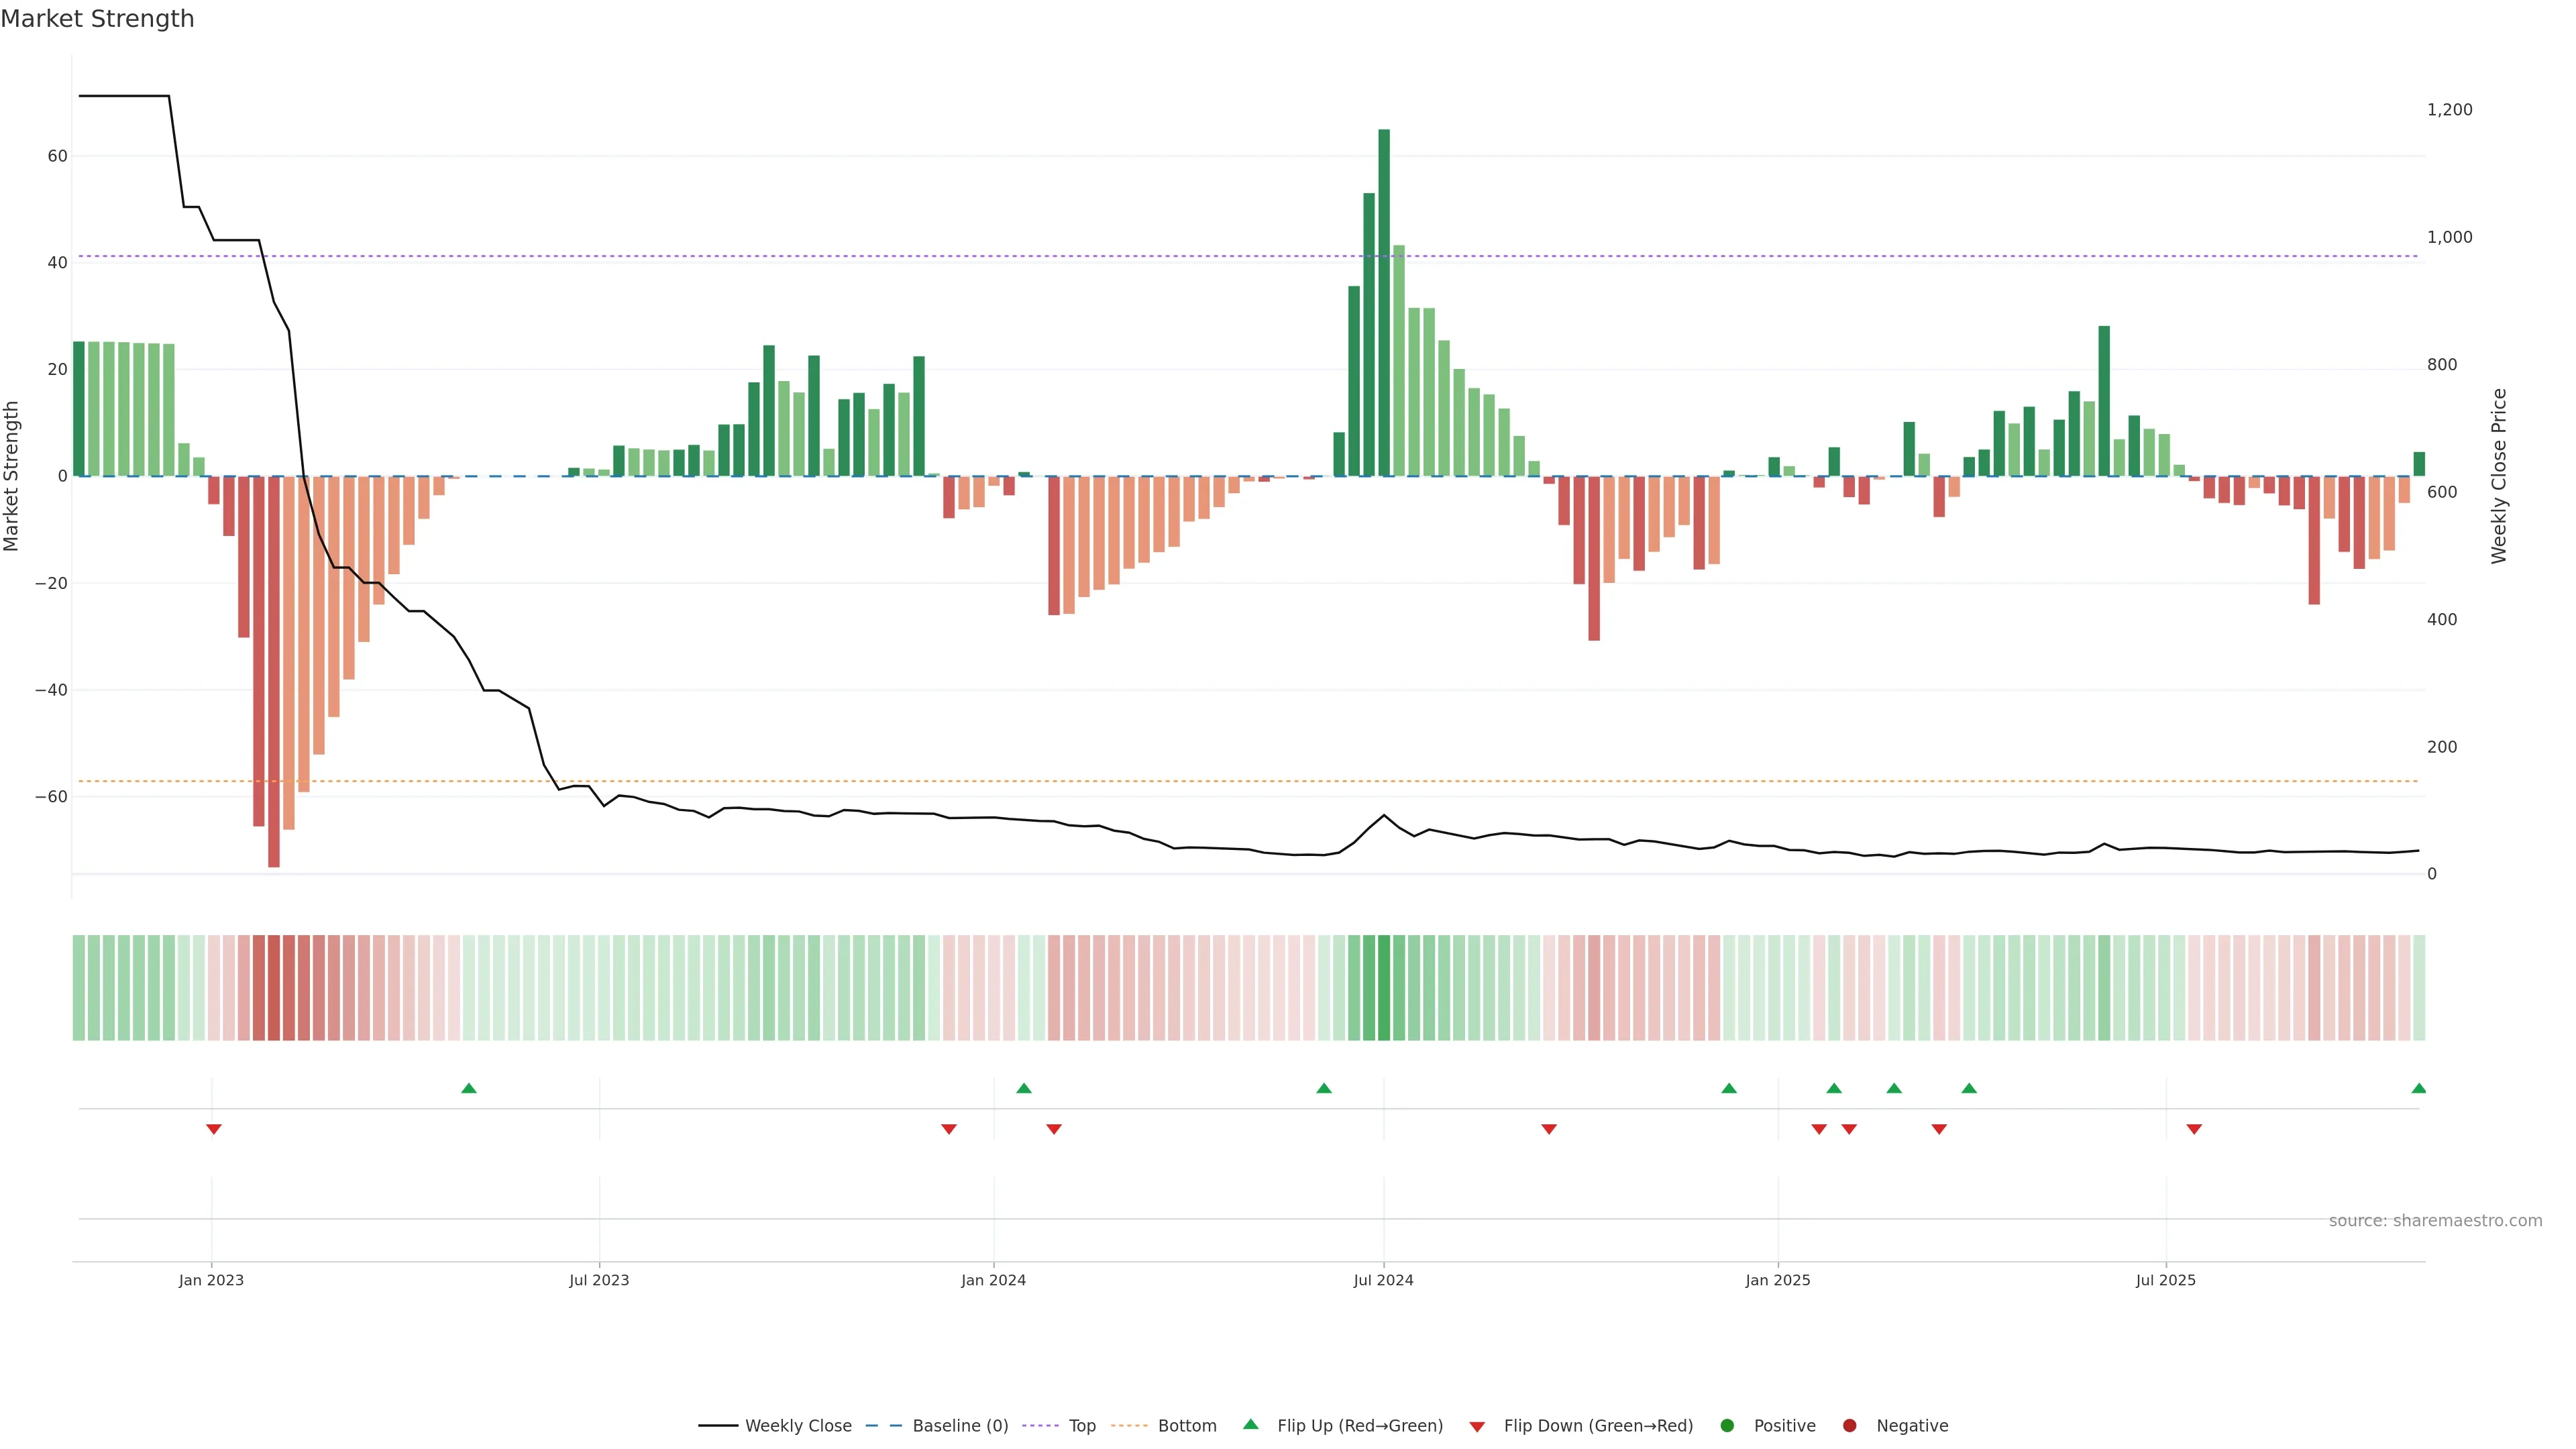The image size is (2576, 1449).
Task: Click the deepest red bar in early 2023
Action: pos(274,670)
